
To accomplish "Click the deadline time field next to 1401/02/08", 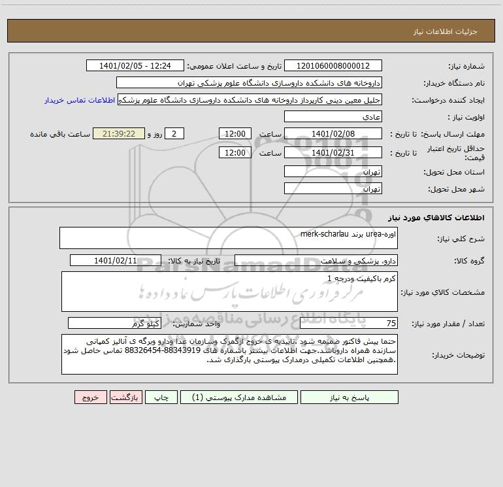I will click(x=235, y=133).
